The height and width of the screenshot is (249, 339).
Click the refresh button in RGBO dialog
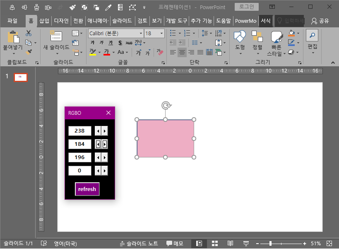pos(87,189)
